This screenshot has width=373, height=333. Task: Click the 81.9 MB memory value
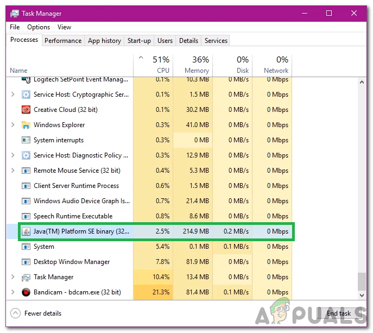(198, 262)
